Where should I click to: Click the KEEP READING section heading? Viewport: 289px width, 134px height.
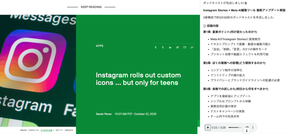tap(91, 7)
